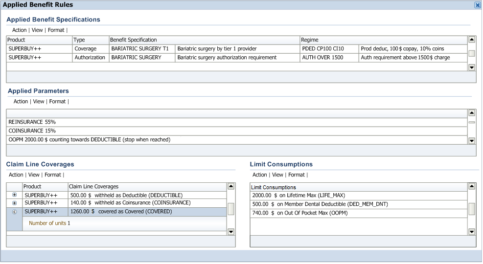
Task: Select BARIATRIC SURGERY T1 cell
Action: [142, 49]
